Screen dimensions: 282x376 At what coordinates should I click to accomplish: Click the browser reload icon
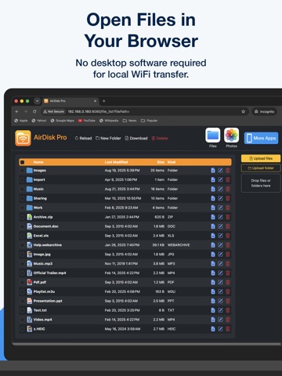(x=34, y=111)
